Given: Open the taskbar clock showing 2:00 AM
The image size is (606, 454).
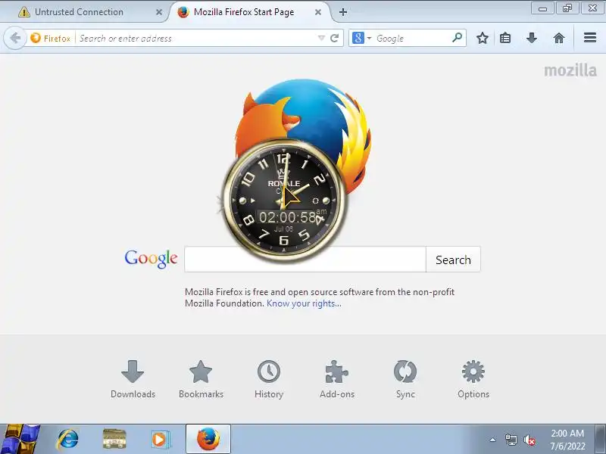Looking at the screenshot, I should coord(567,440).
